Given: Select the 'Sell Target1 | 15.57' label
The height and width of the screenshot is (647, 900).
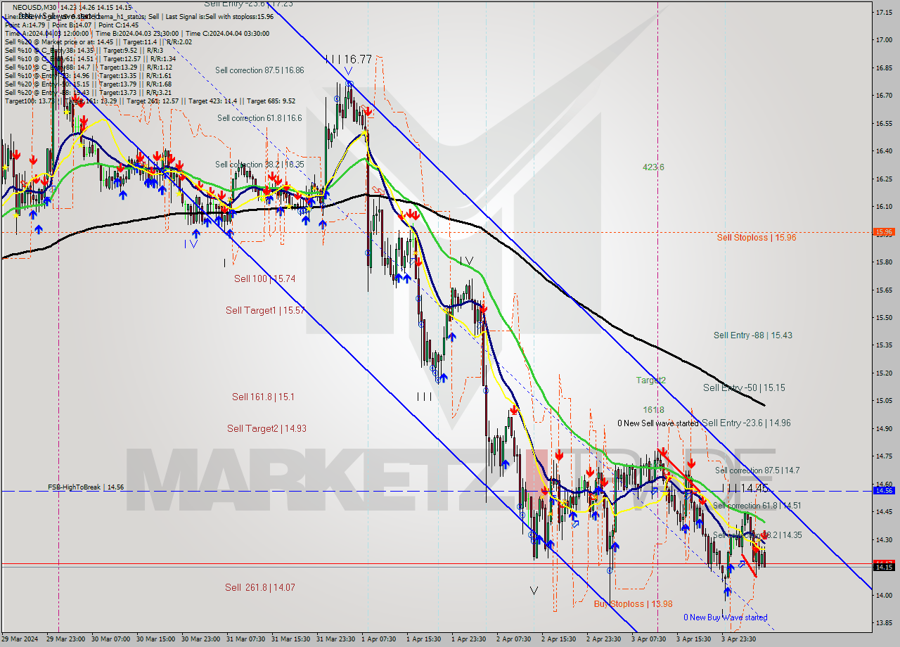Looking at the screenshot, I should (265, 310).
